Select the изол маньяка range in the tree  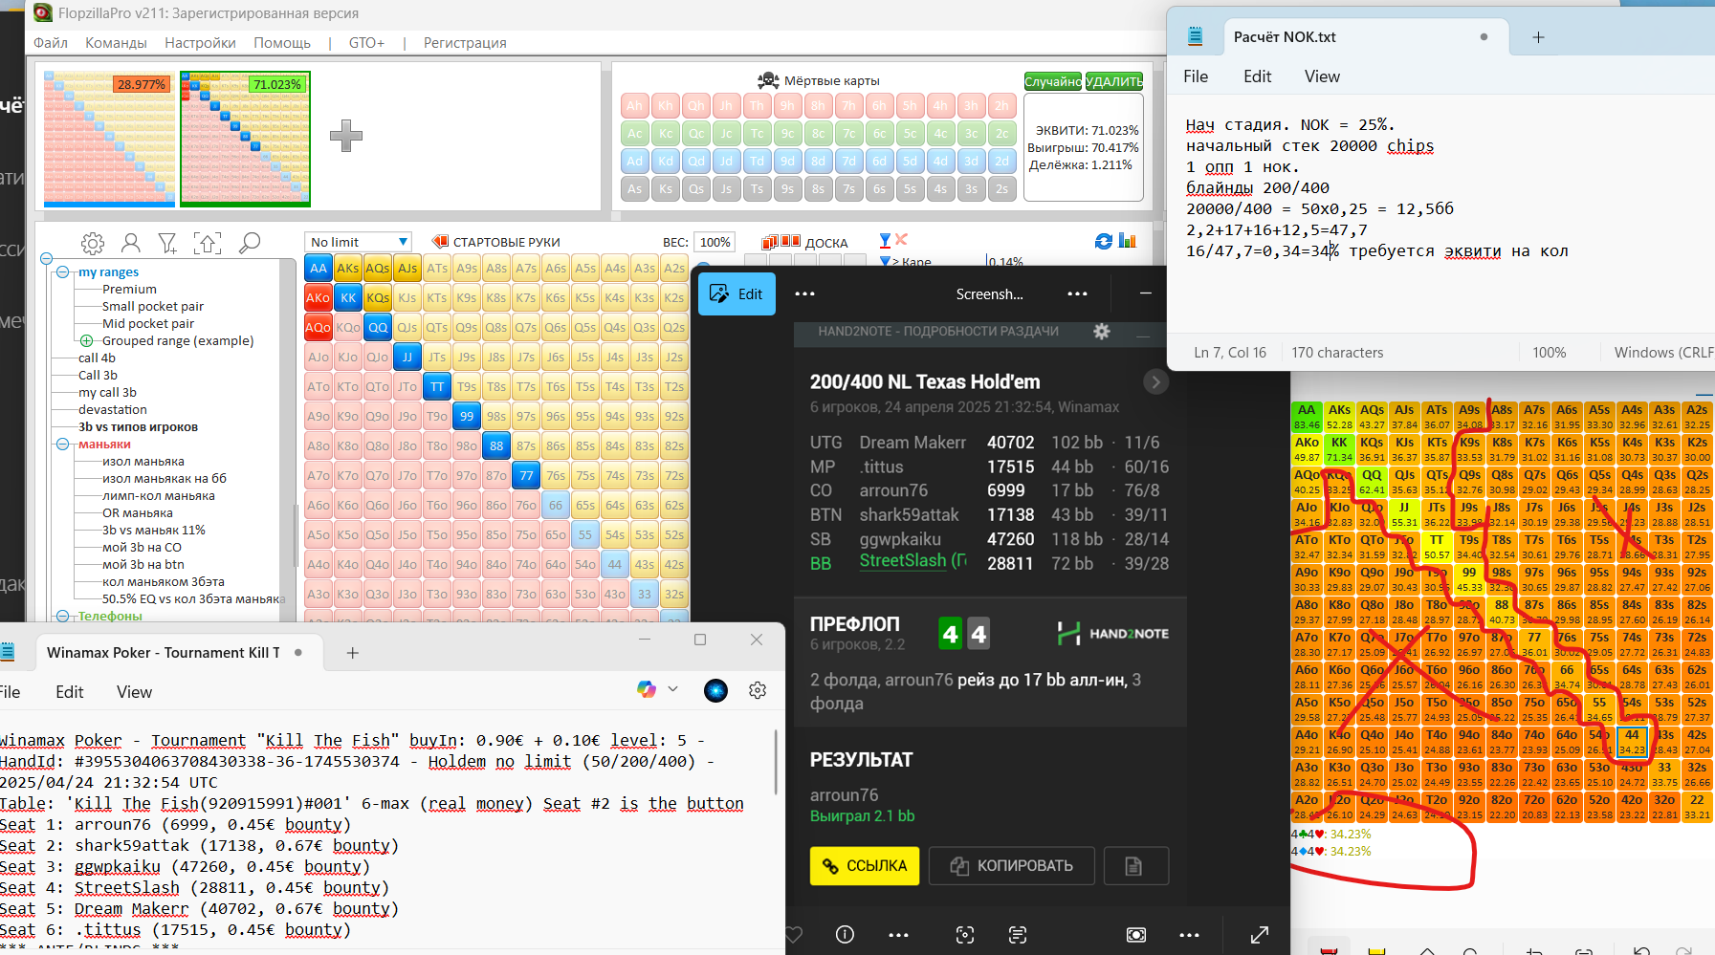pyautogui.click(x=143, y=462)
